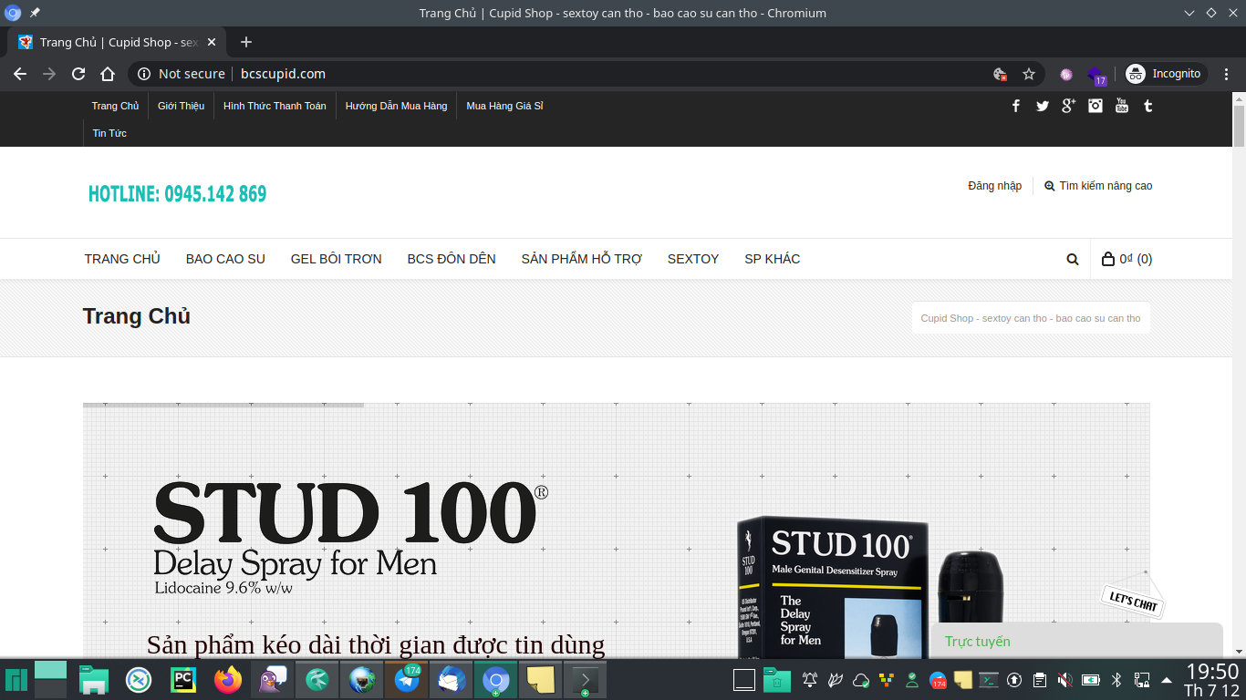
Task: Bookmark this page with the star icon
Action: click(1029, 74)
